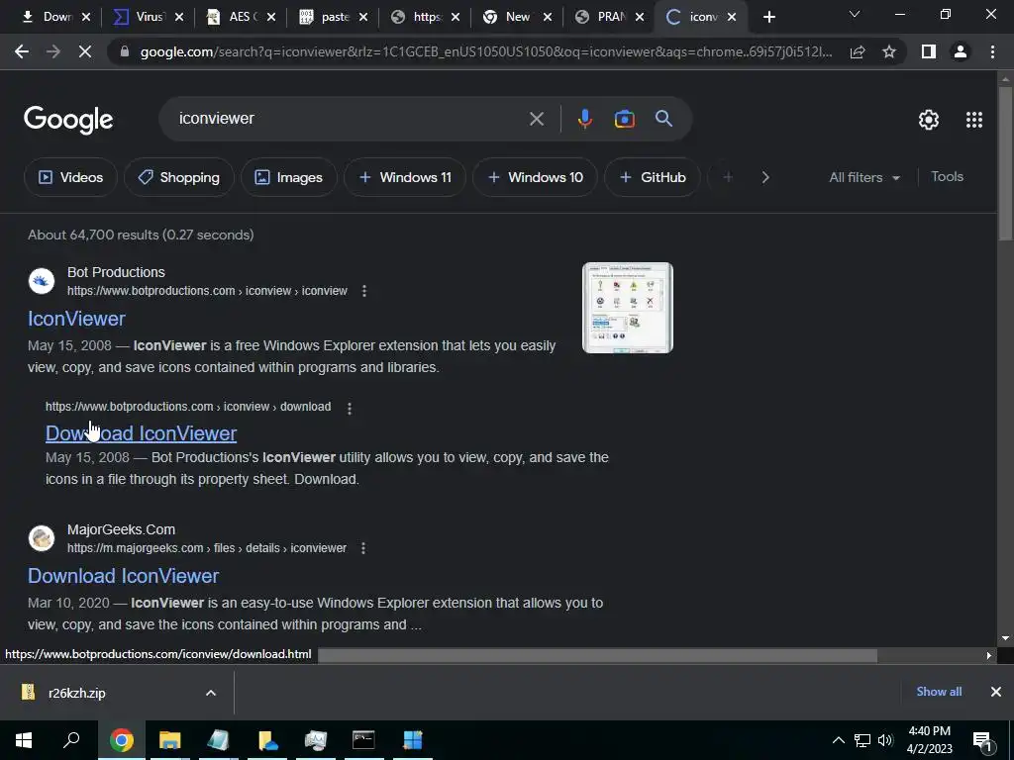
Task: Open the Google apps grid icon
Action: pyautogui.click(x=974, y=120)
